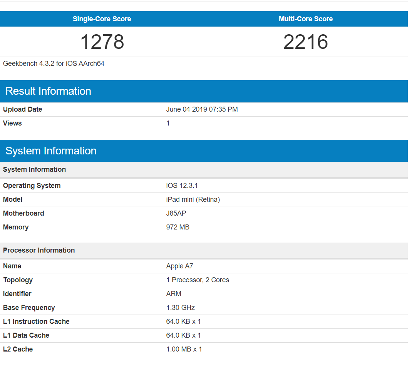Select the iOS 12.3.1 value
Viewport: 409px width, 365px height.
click(x=182, y=186)
